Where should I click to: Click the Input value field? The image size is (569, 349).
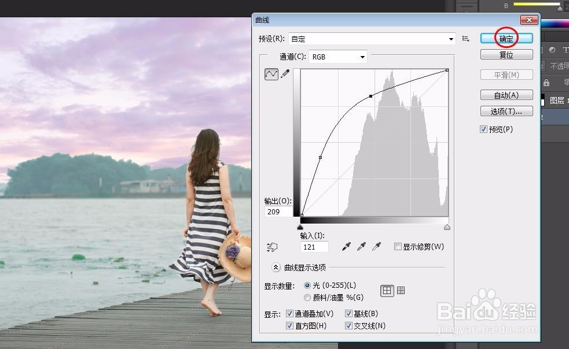click(314, 247)
